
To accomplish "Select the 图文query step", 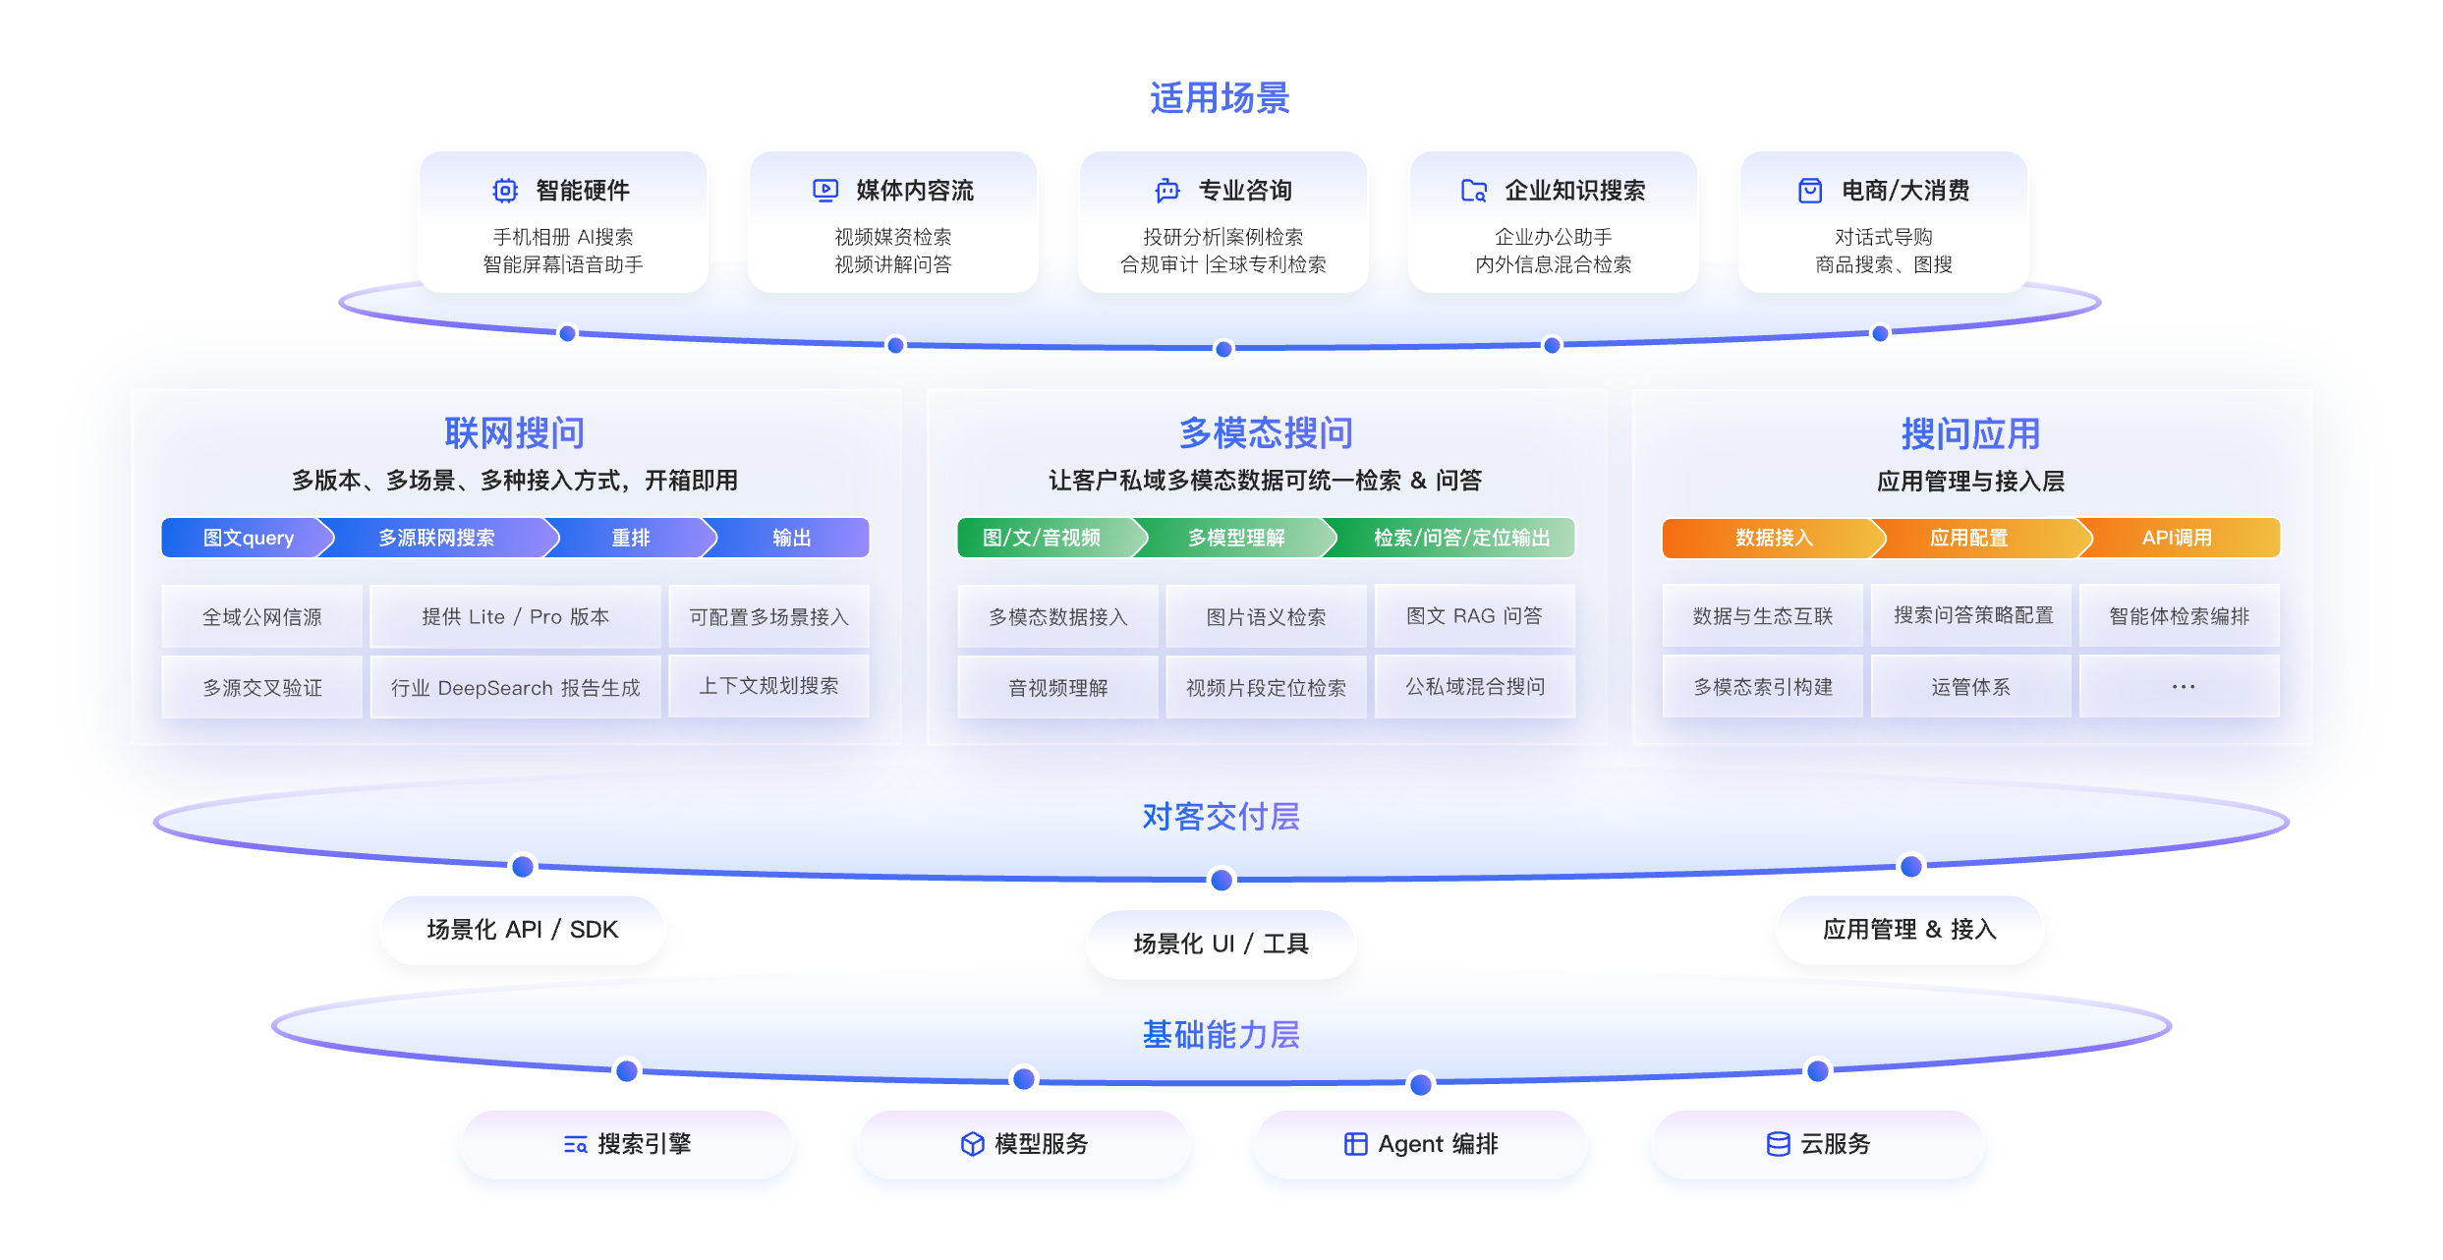I will [248, 538].
